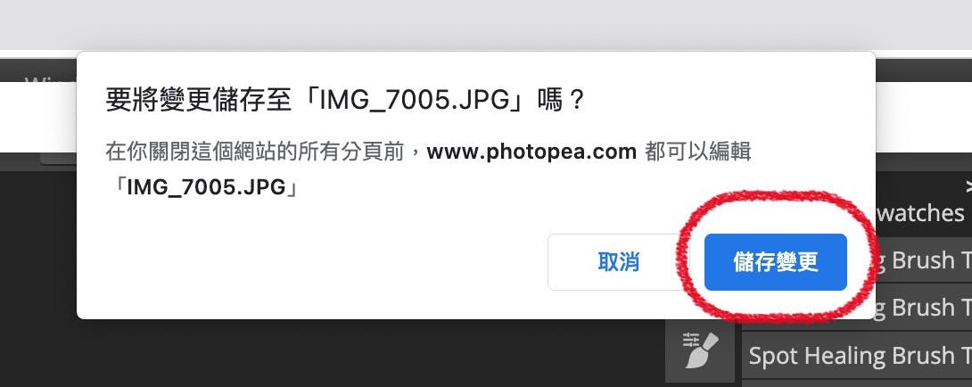Click the bold IMG_7005.JPG filename in description
This screenshot has height=387, width=972.
click(206, 186)
